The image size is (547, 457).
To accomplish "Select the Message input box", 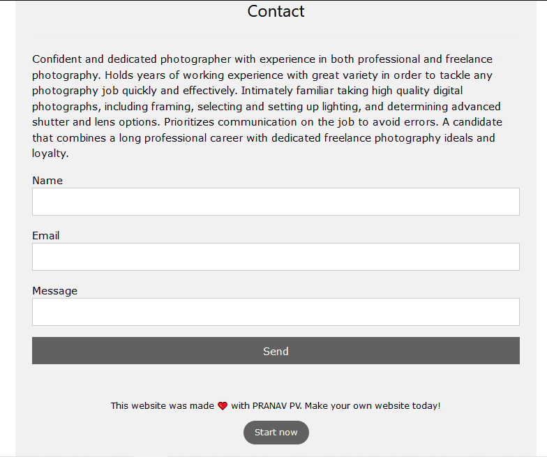I will tap(276, 312).
